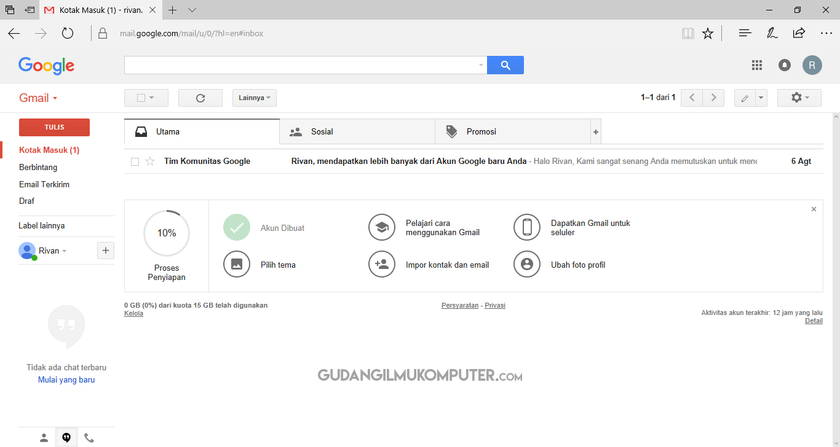The width and height of the screenshot is (840, 447).
Task: Open the Email Terkirim folder
Action: point(44,184)
